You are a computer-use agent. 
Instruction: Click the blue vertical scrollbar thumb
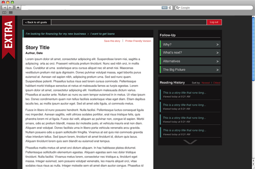[x=253, y=48]
